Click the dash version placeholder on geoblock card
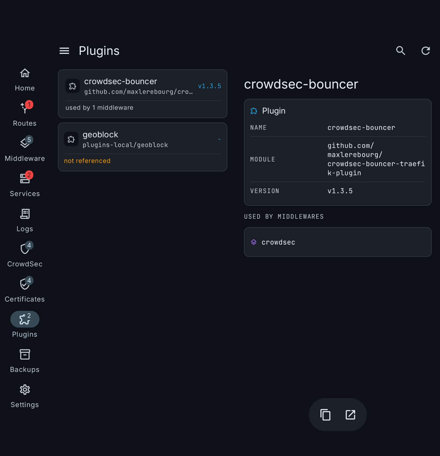The width and height of the screenshot is (440, 456). pos(219,139)
